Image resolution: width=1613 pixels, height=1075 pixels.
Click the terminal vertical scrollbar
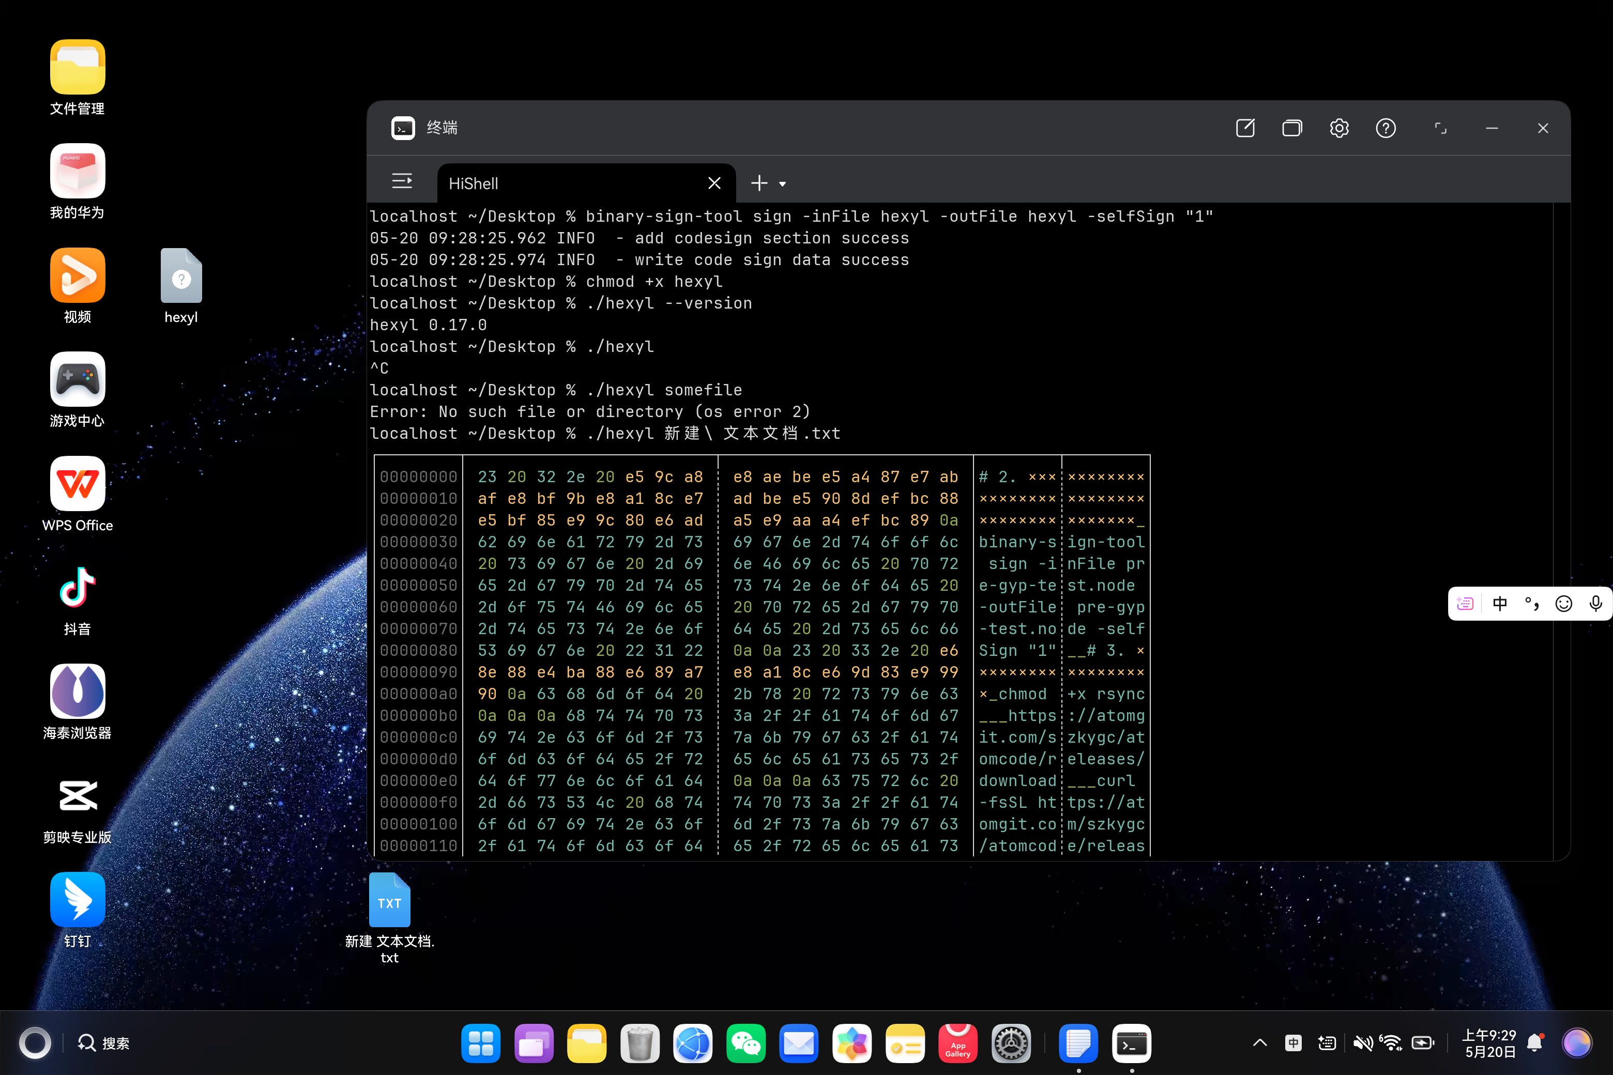click(x=1561, y=531)
